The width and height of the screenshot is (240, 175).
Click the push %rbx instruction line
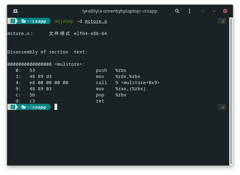point(71,70)
